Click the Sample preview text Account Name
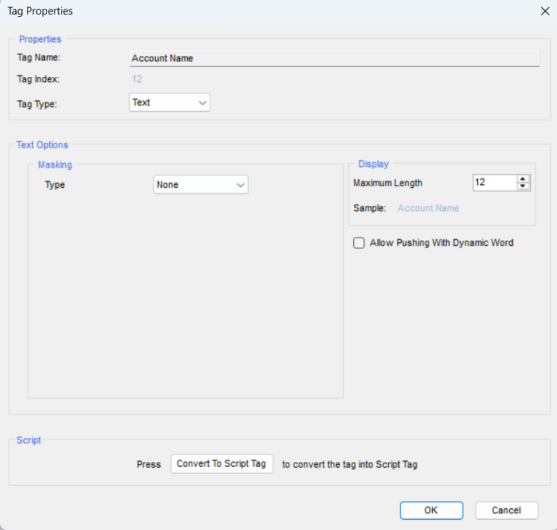Image resolution: width=557 pixels, height=530 pixels. coord(428,208)
